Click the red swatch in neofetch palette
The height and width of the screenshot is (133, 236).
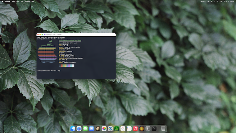(61, 66)
